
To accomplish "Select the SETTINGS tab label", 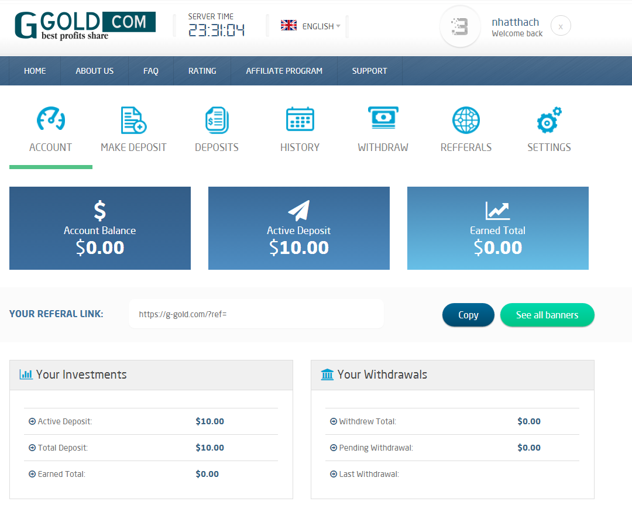I will 549,147.
